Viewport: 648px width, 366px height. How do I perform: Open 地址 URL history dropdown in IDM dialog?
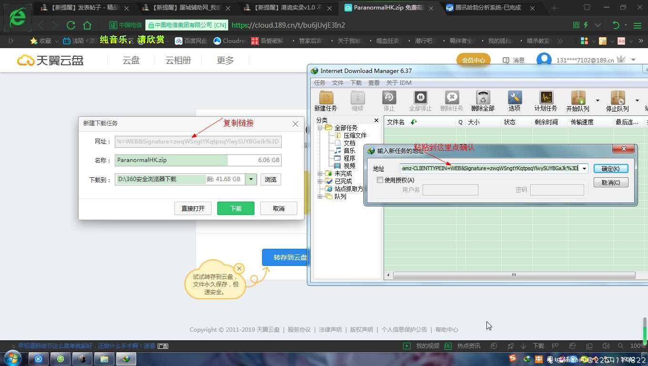[584, 168]
